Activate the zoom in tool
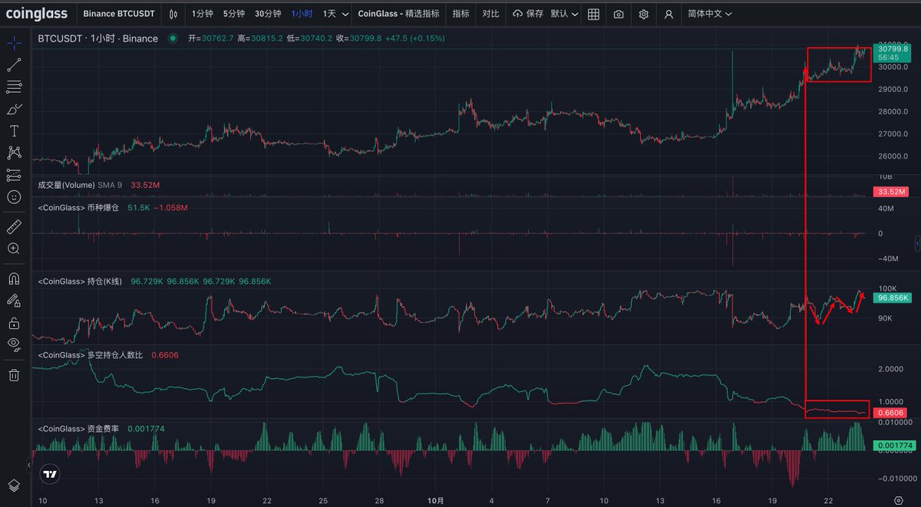The height and width of the screenshot is (507, 921). tap(14, 249)
